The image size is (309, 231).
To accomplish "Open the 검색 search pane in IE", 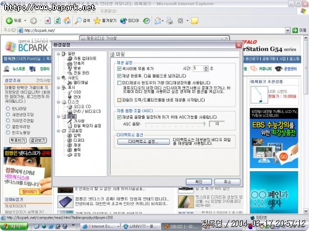I will (82, 20).
